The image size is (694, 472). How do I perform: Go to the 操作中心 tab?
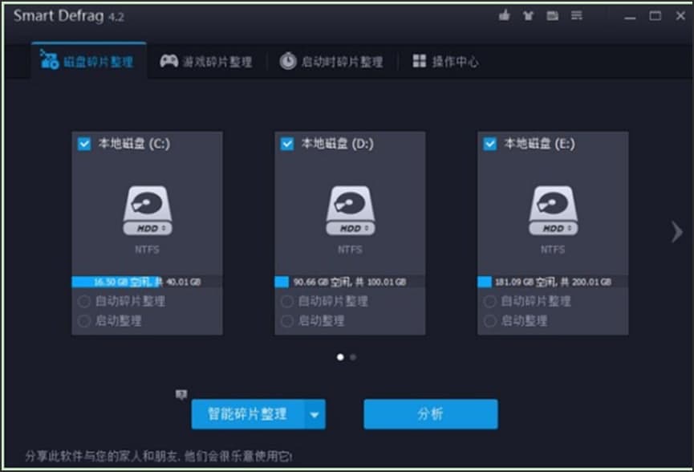[x=445, y=61]
